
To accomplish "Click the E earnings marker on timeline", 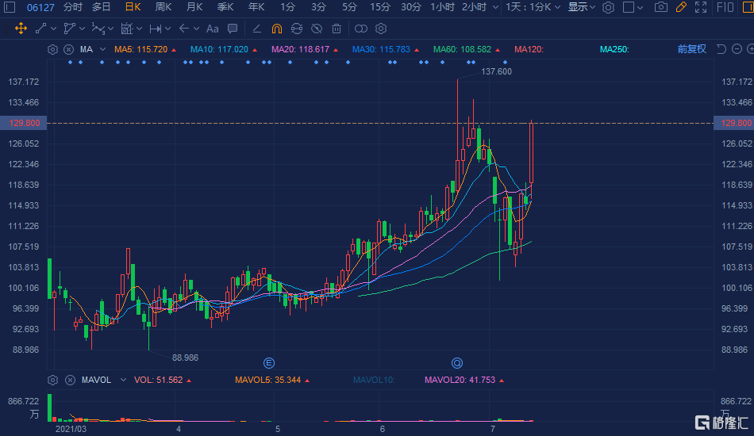I will [269, 363].
